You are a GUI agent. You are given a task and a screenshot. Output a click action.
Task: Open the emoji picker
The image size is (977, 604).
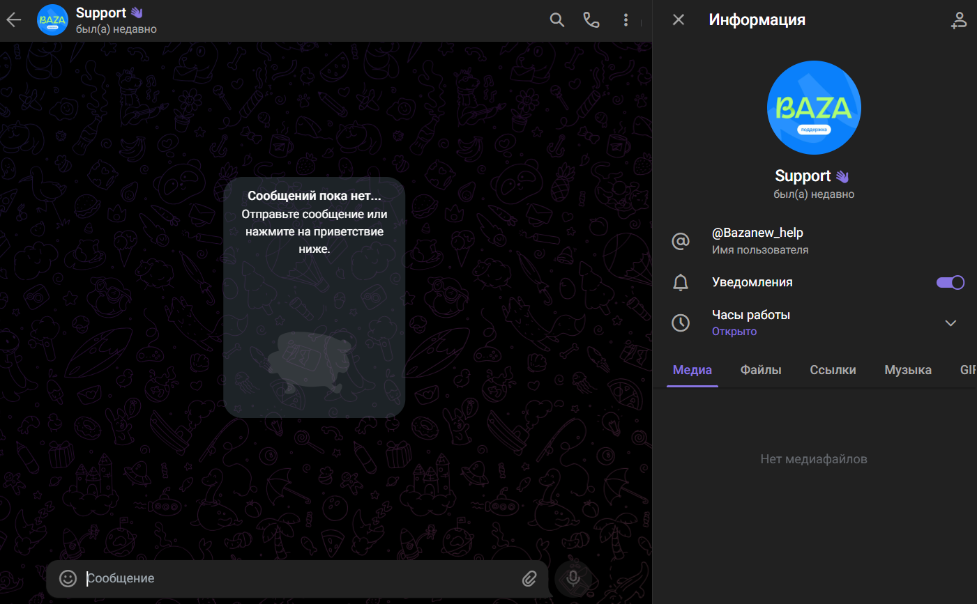(68, 578)
